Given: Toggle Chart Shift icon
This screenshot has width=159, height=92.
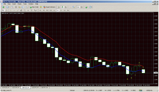Looking at the screenshot, I should click(x=81, y=7).
